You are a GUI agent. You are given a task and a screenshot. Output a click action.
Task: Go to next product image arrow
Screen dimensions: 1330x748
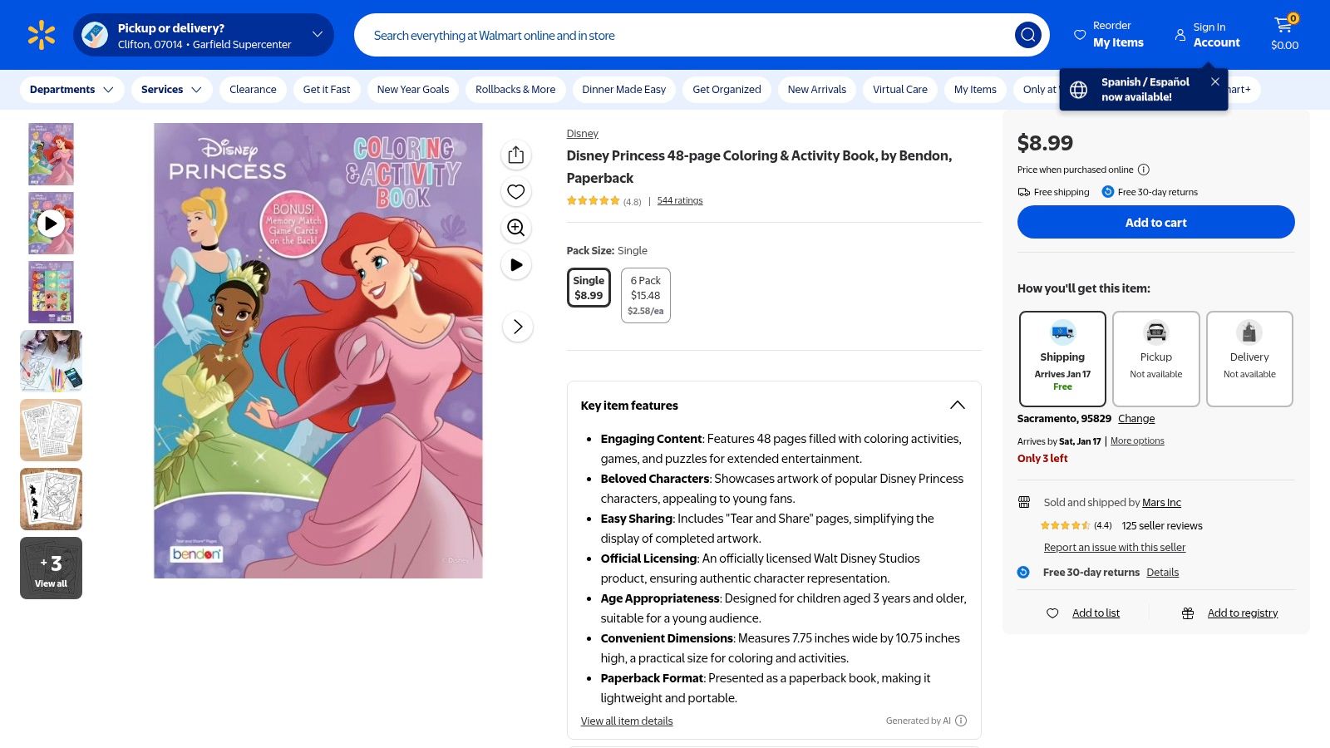point(517,327)
